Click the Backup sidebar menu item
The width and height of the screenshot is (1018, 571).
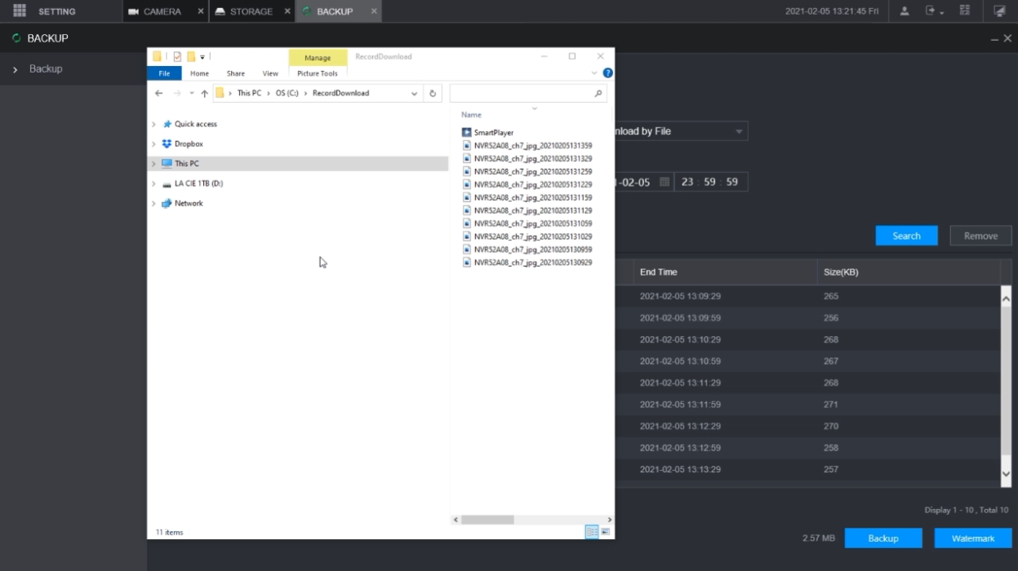(46, 69)
